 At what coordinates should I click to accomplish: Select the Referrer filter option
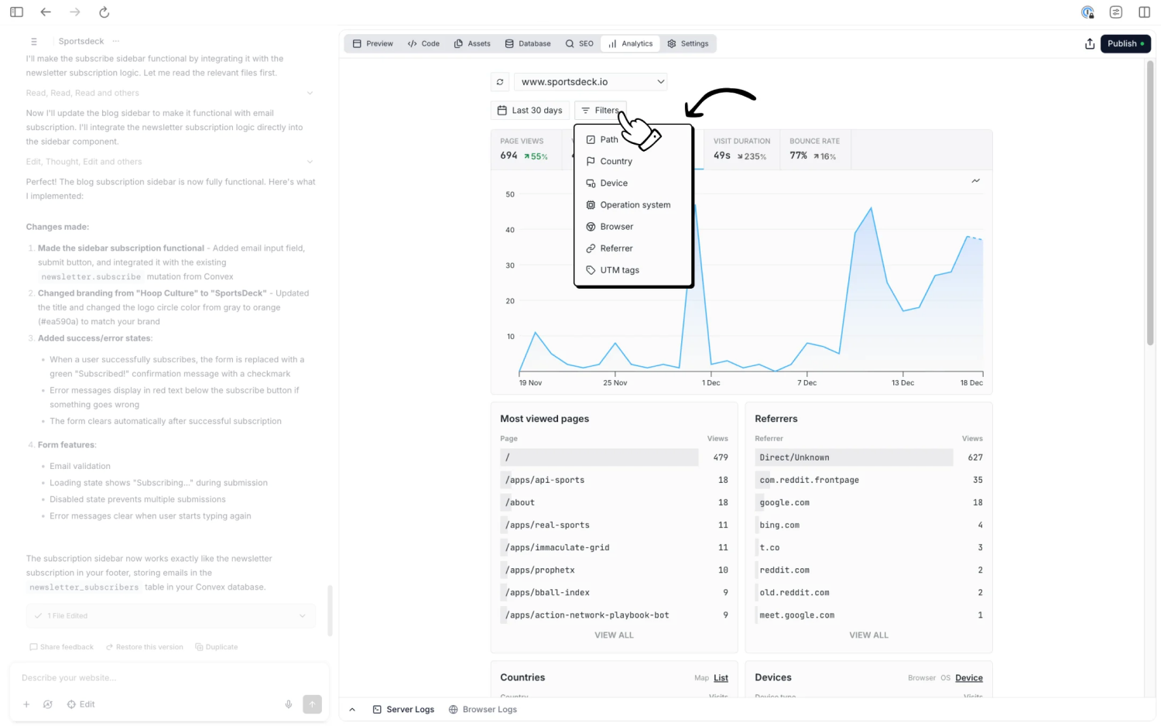[633, 248]
